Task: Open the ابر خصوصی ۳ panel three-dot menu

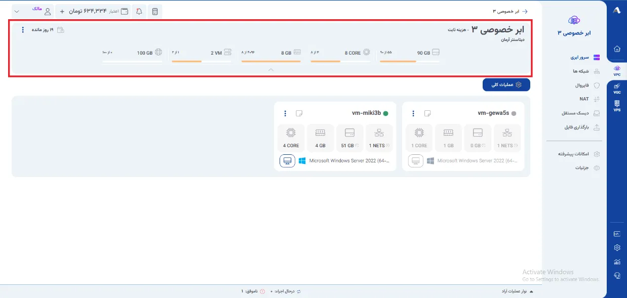Action: (23, 30)
